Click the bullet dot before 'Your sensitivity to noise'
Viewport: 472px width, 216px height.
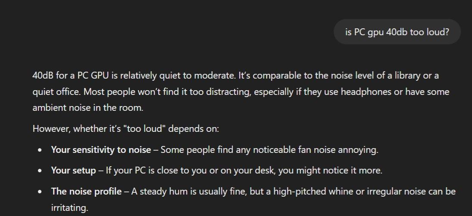click(x=40, y=150)
